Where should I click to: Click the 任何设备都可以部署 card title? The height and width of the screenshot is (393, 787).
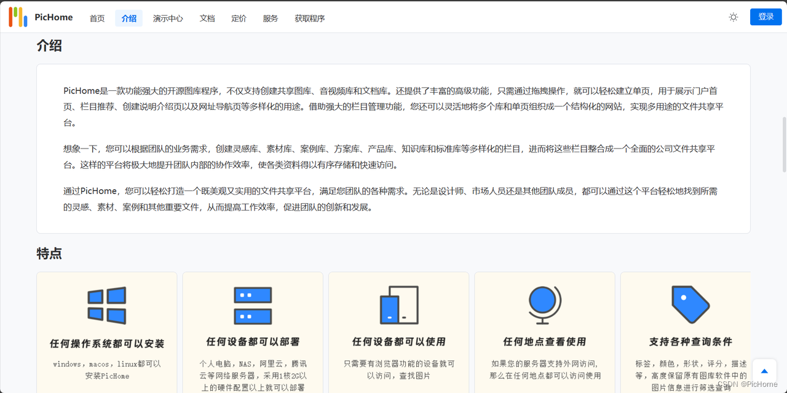253,341
